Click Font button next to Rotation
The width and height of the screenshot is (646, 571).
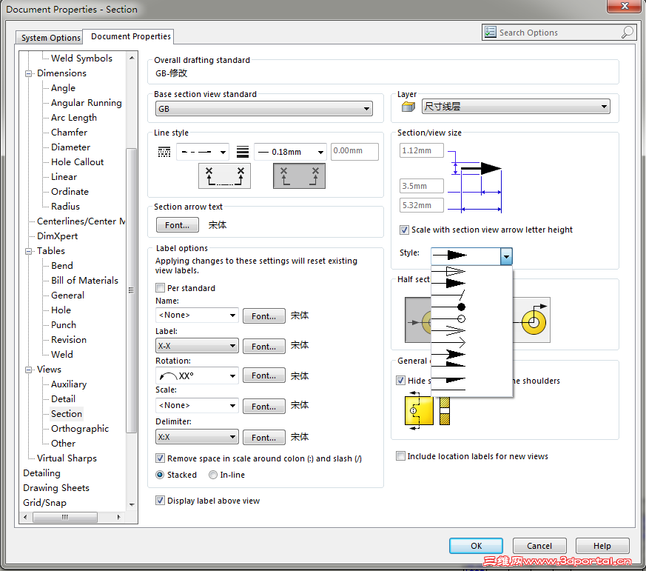[x=263, y=375]
